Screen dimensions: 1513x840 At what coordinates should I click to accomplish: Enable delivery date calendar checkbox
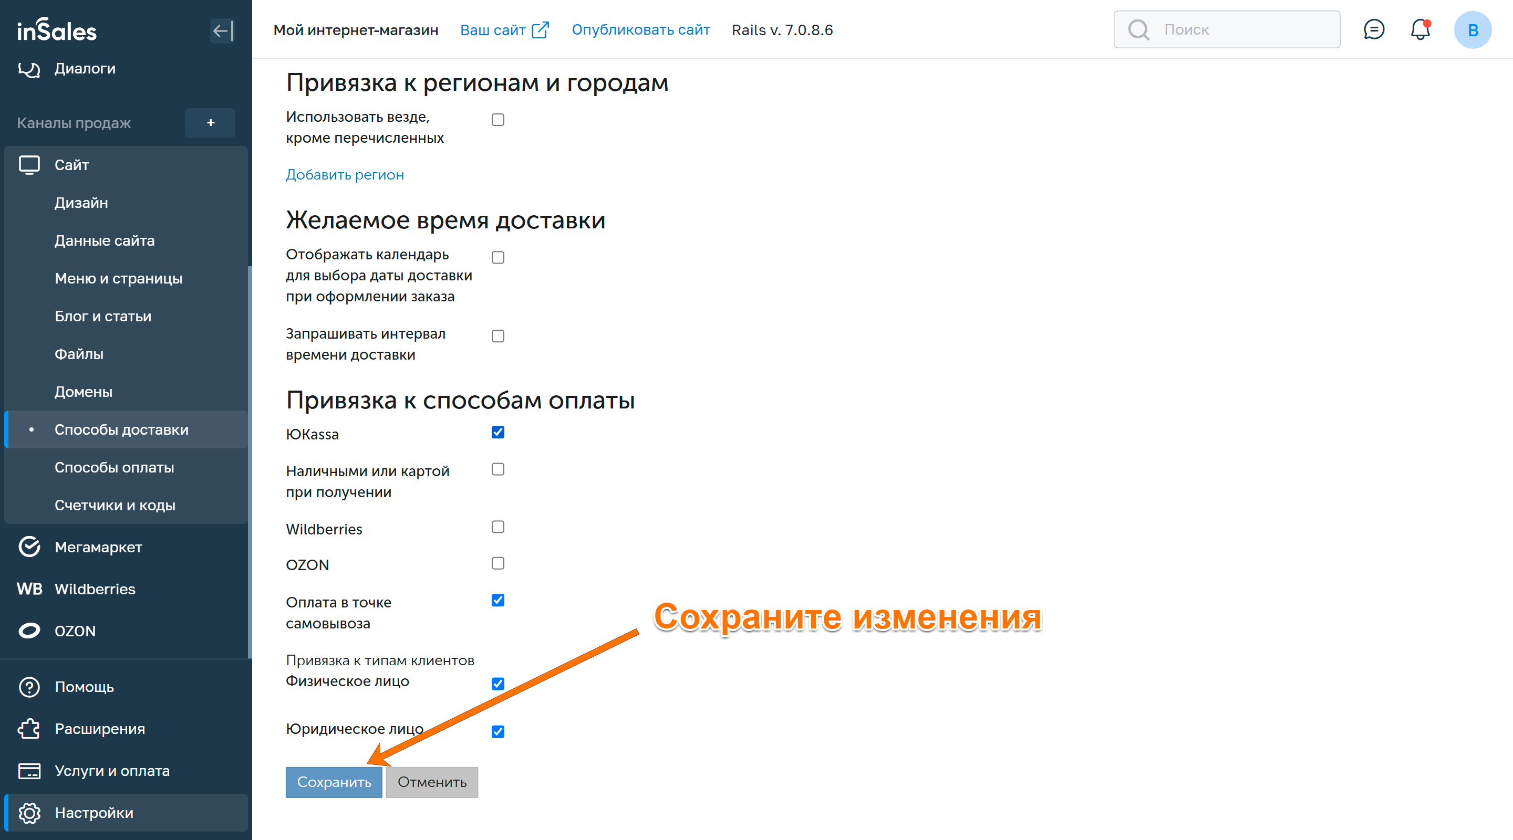pos(498,258)
